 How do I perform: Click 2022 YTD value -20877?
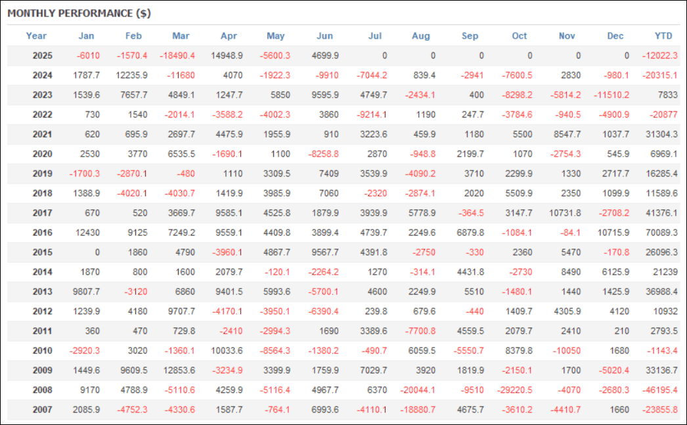pyautogui.click(x=663, y=115)
